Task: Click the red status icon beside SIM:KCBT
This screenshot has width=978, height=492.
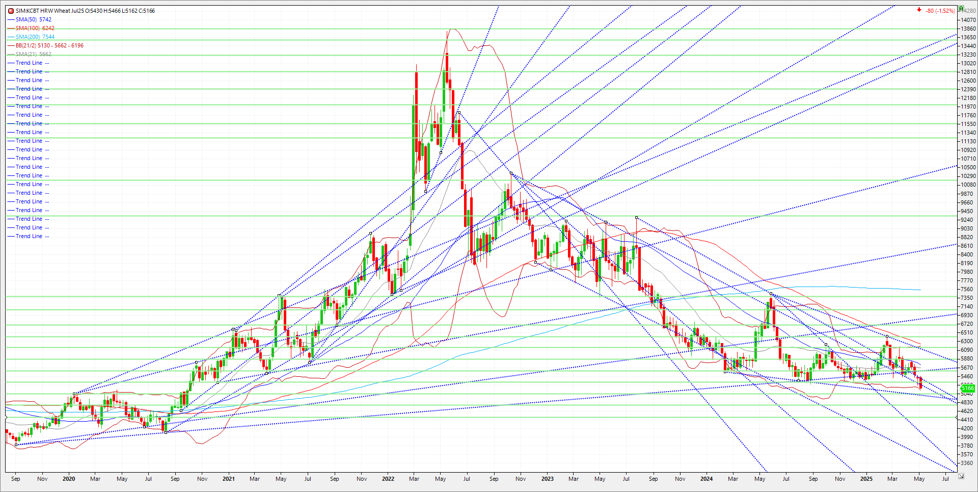Action: click(x=10, y=10)
